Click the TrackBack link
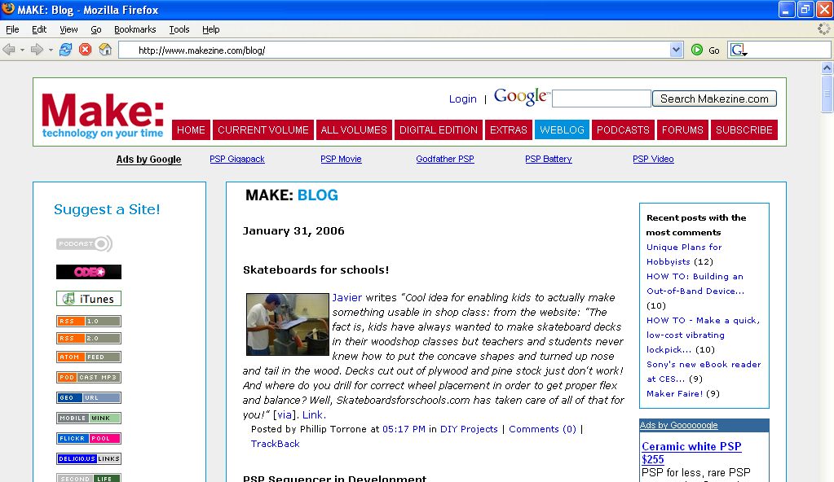 pyautogui.click(x=275, y=444)
